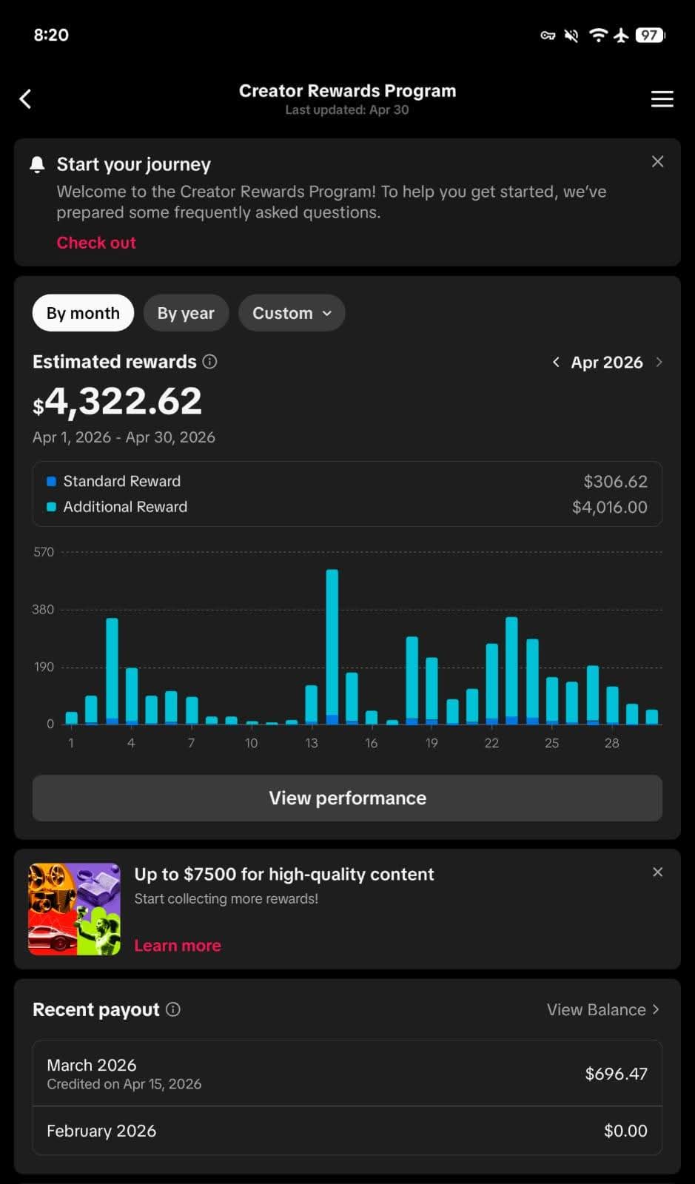This screenshot has height=1184, width=695.
Task: Tap the colorful promo banner thumbnail
Action: [x=74, y=909]
